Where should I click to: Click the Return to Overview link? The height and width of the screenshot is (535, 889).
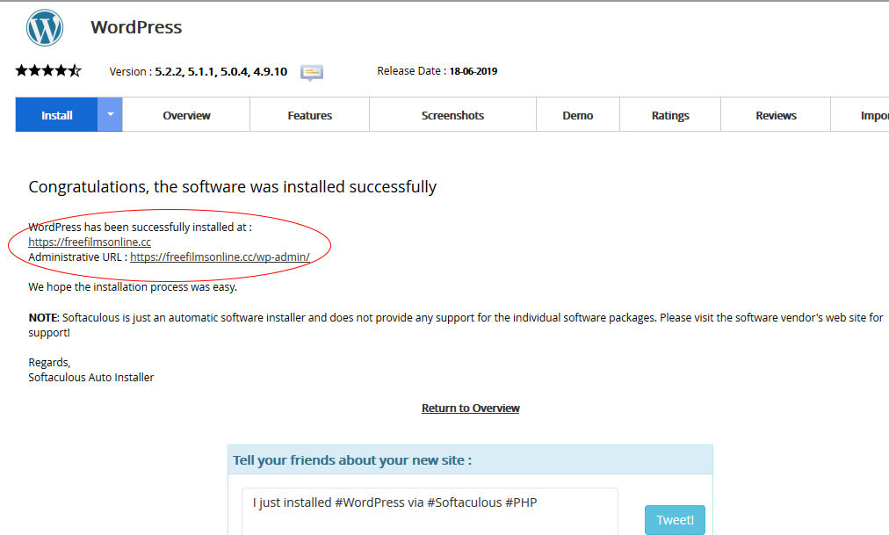click(471, 408)
